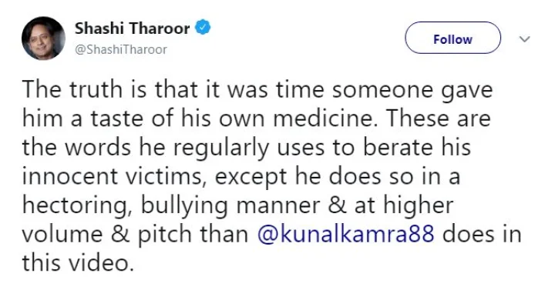The width and height of the screenshot is (555, 290).
Task: Click the word 'victims' in the tweet
Action: (x=165, y=176)
